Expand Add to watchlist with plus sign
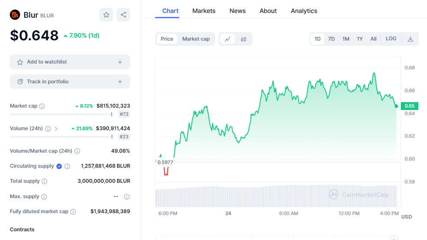 (x=120, y=62)
